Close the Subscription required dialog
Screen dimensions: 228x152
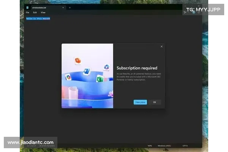click(x=161, y=47)
